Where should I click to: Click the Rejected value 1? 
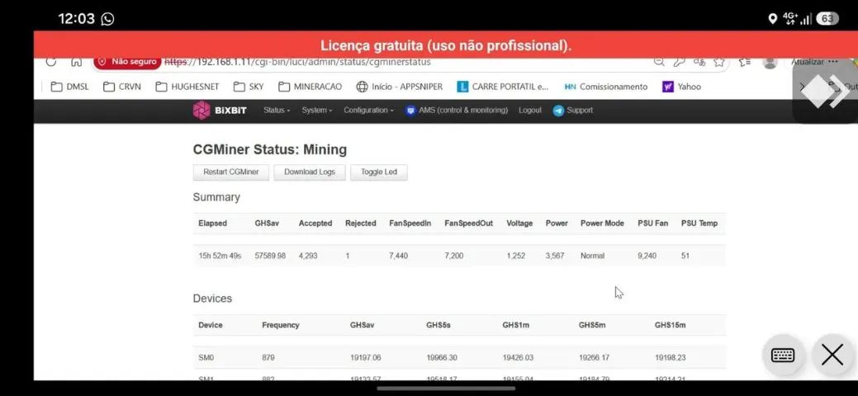coord(348,256)
